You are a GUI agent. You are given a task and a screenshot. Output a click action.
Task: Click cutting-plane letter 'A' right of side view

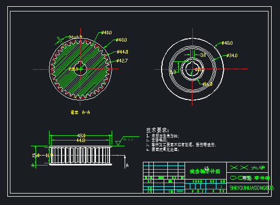(x=127, y=165)
